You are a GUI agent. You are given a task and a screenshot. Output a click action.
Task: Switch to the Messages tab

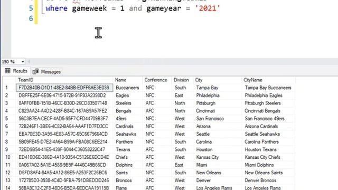pos(46,72)
